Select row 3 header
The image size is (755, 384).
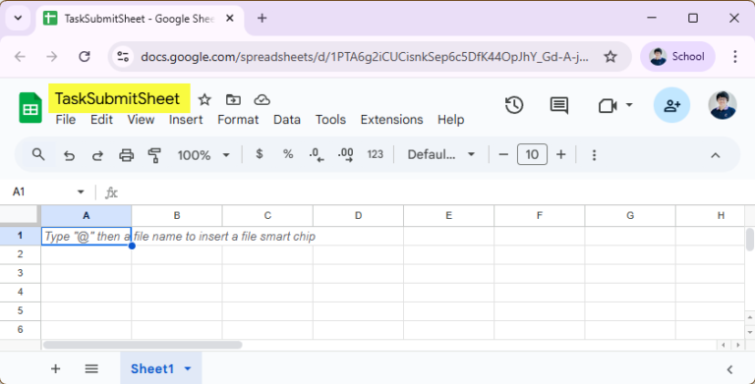tap(21, 273)
